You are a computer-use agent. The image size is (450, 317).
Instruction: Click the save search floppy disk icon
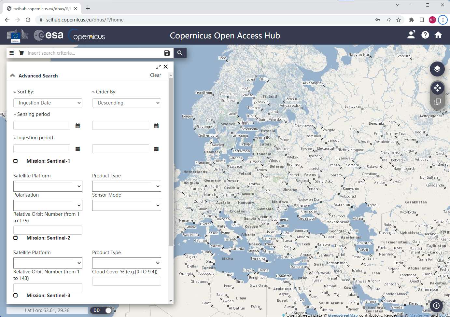point(167,53)
